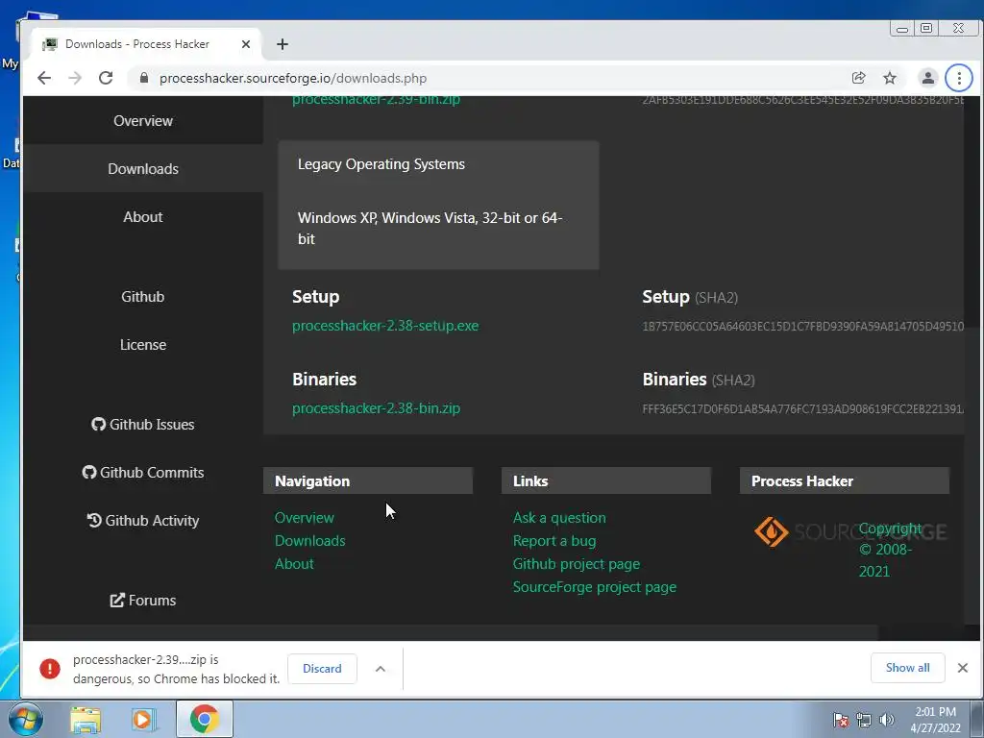
Task: Click Copyright 2008-2021 footer text
Action: pos(890,550)
